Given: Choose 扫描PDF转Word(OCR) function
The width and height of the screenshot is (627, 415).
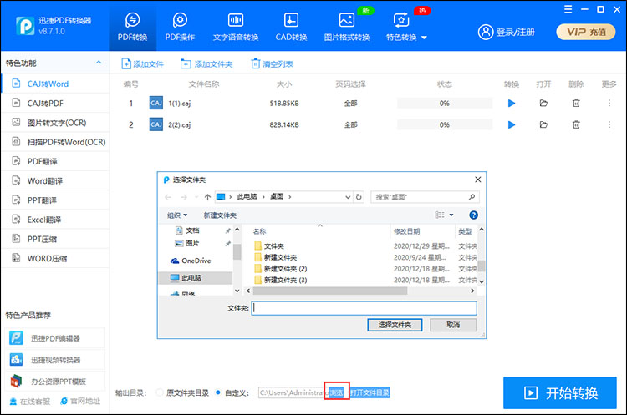Looking at the screenshot, I should click(x=55, y=142).
